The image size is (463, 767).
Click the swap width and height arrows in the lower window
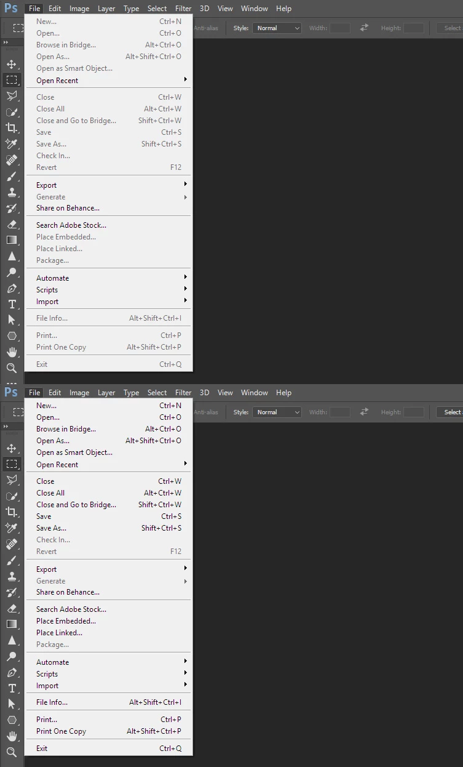(364, 412)
